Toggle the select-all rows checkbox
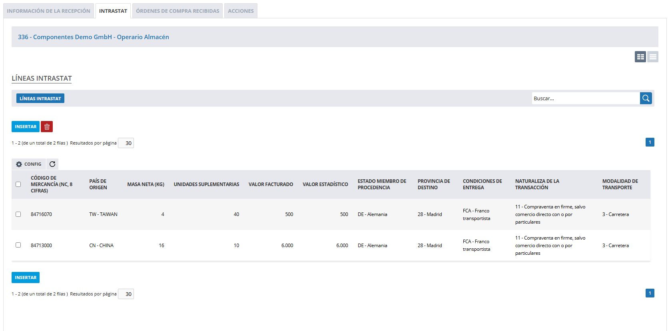The image size is (668, 331). point(18,184)
